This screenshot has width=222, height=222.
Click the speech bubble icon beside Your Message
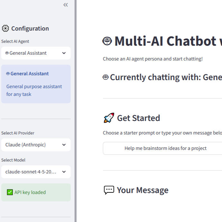tap(109, 190)
